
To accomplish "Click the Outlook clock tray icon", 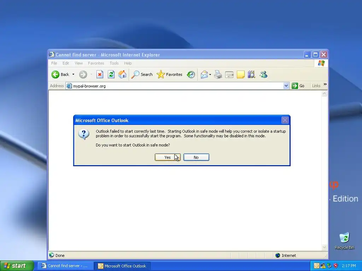I will (x=317, y=266).
